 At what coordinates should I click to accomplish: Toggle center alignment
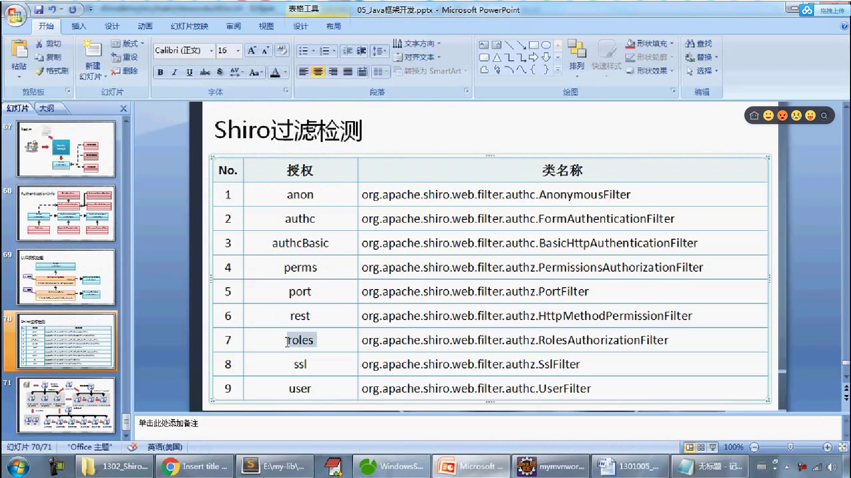(318, 72)
